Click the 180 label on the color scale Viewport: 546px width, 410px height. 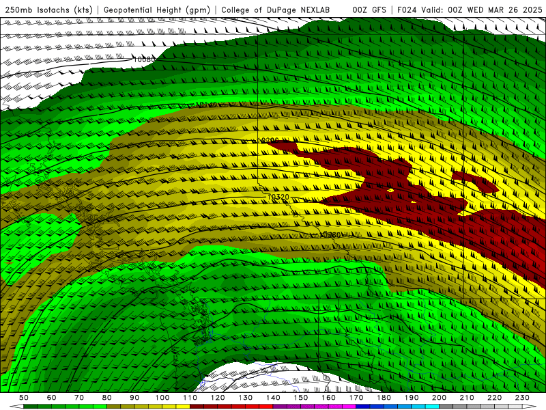coord(384,398)
